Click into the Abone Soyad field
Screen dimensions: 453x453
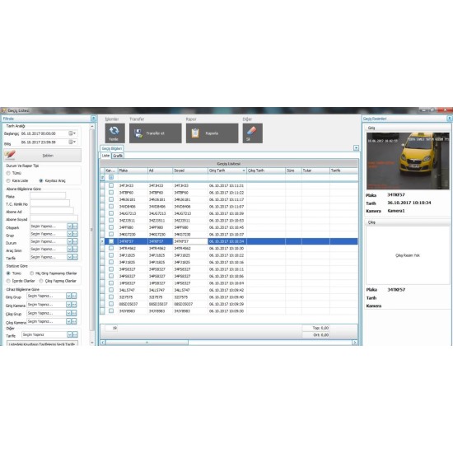pos(54,218)
